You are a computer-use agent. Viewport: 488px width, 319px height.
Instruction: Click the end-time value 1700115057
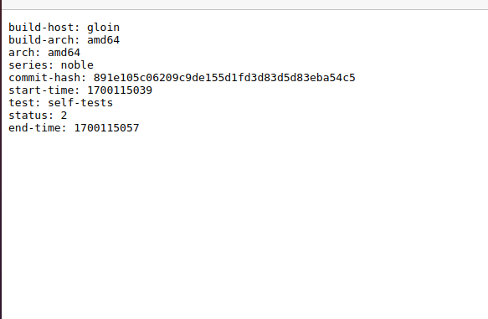(x=106, y=128)
